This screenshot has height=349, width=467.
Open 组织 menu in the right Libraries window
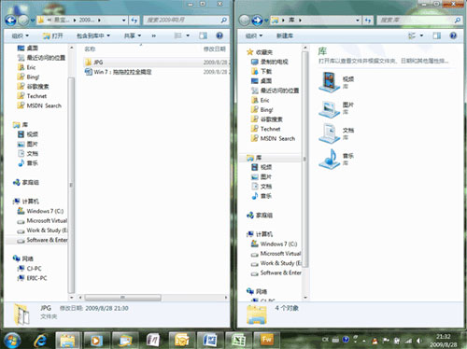254,36
